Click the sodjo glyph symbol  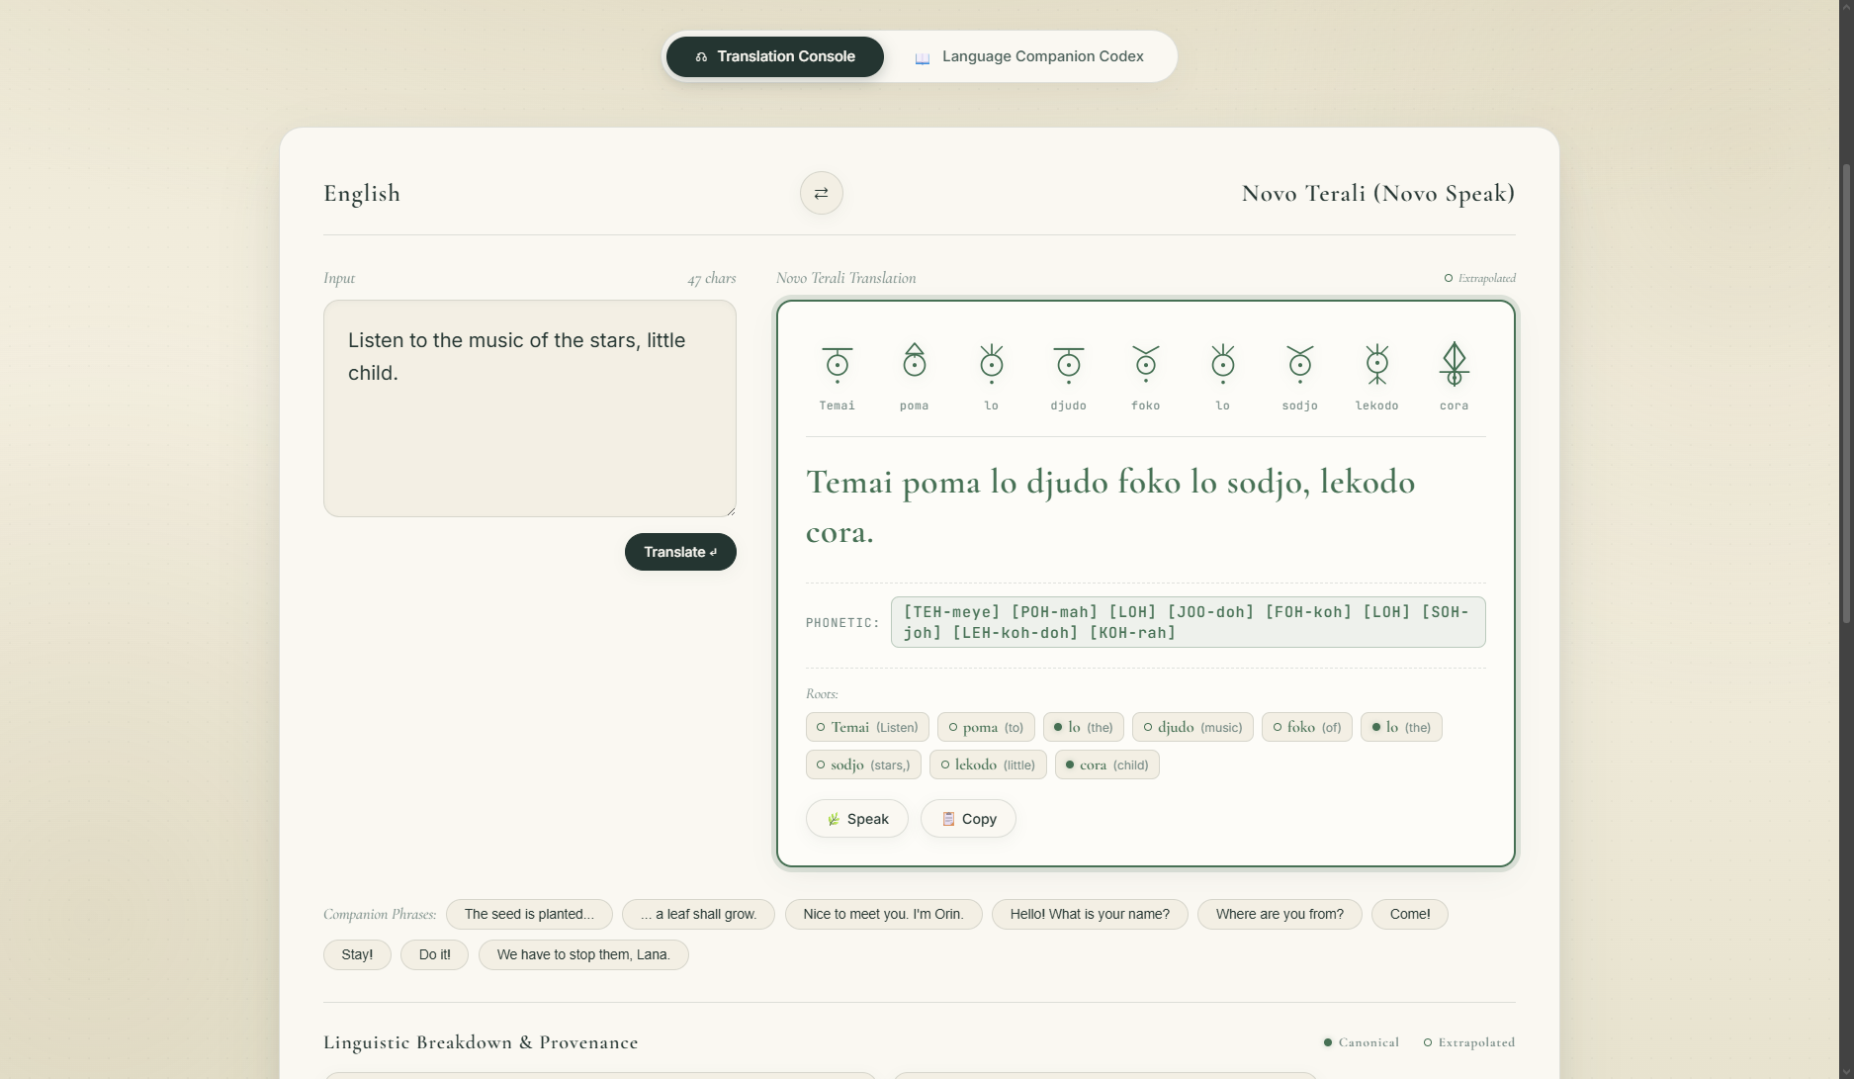(1300, 365)
